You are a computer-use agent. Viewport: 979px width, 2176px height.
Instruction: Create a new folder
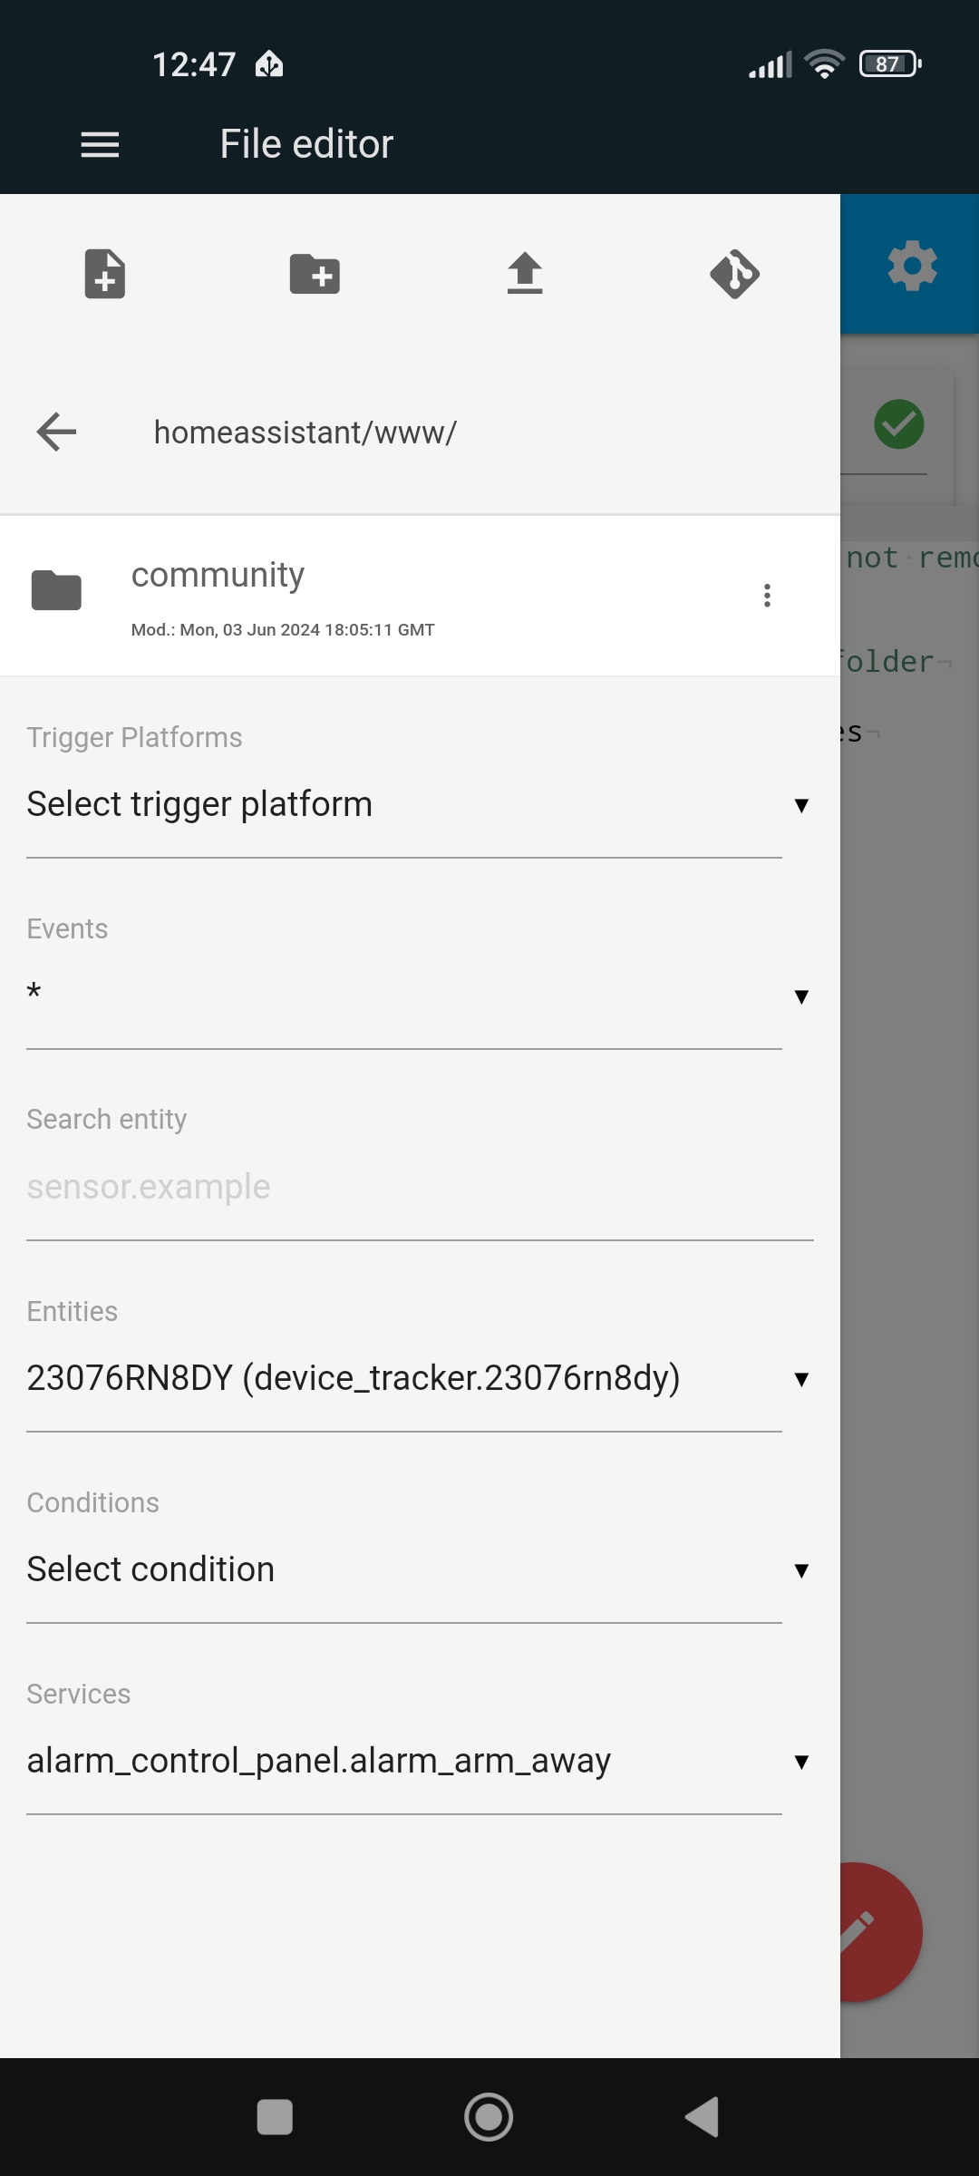(x=315, y=273)
